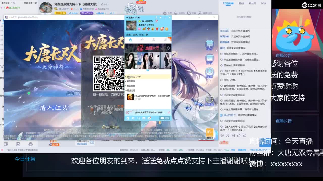Open the flame hot tab in CC client
Image resolution: width=323 pixels, height=181 pixels.
(x=142, y=40)
